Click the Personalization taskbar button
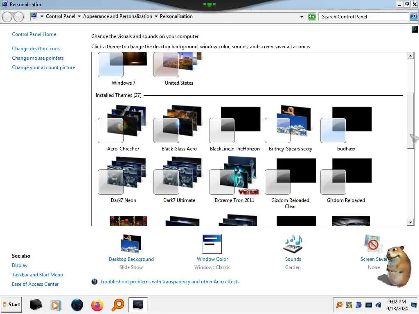 138,305
